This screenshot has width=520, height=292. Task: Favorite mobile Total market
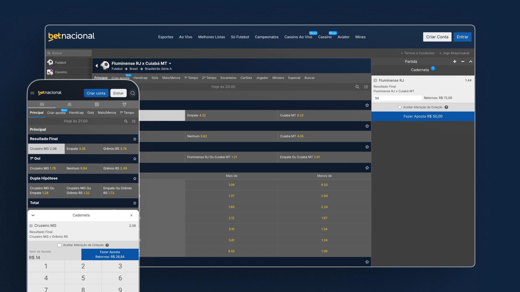[x=135, y=203]
